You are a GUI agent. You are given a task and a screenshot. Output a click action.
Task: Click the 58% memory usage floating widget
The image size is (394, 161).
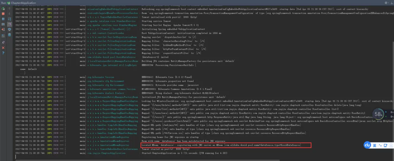[378, 114]
